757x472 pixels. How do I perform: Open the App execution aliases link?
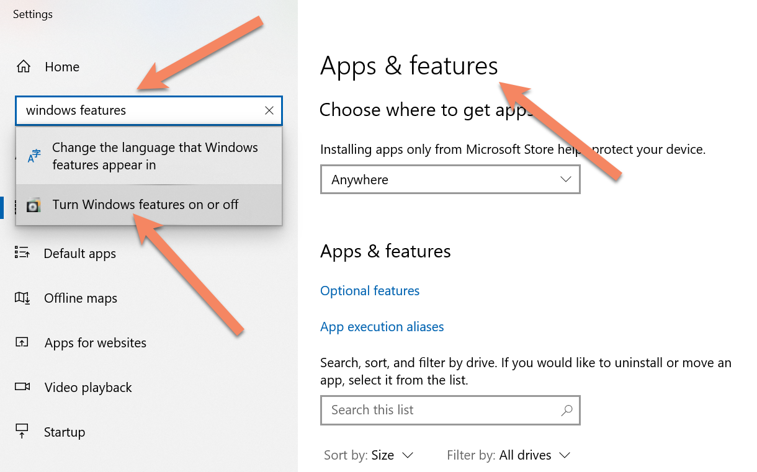coord(382,327)
